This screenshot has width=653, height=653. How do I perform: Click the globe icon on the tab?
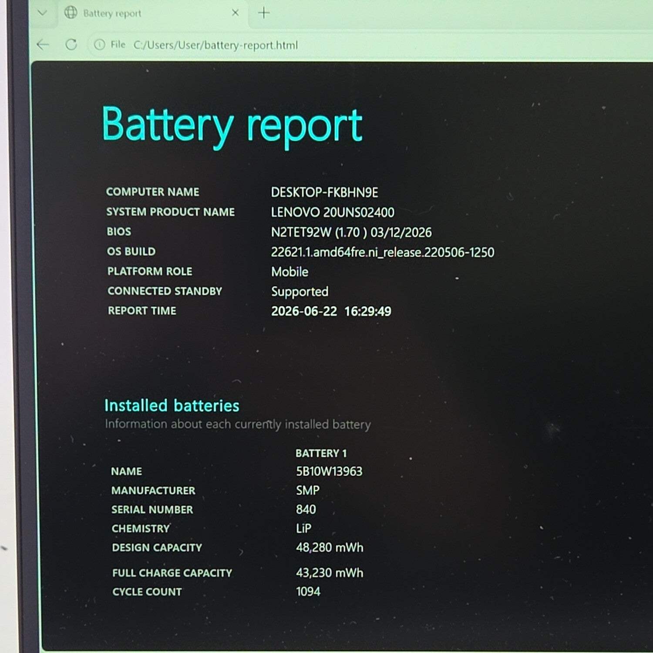click(x=71, y=13)
